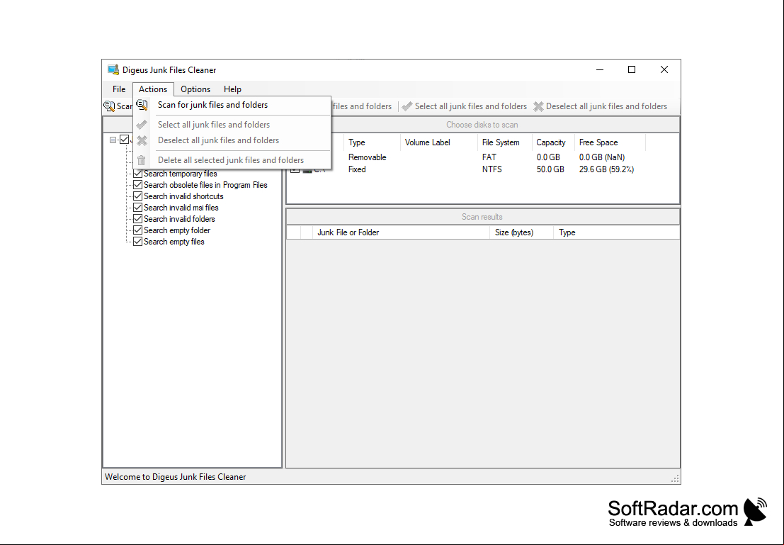Viewport: 784px width, 545px height.
Task: Open the Options menu
Action: point(195,89)
